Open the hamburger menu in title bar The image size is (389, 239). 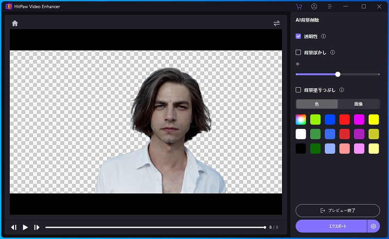coord(330,7)
